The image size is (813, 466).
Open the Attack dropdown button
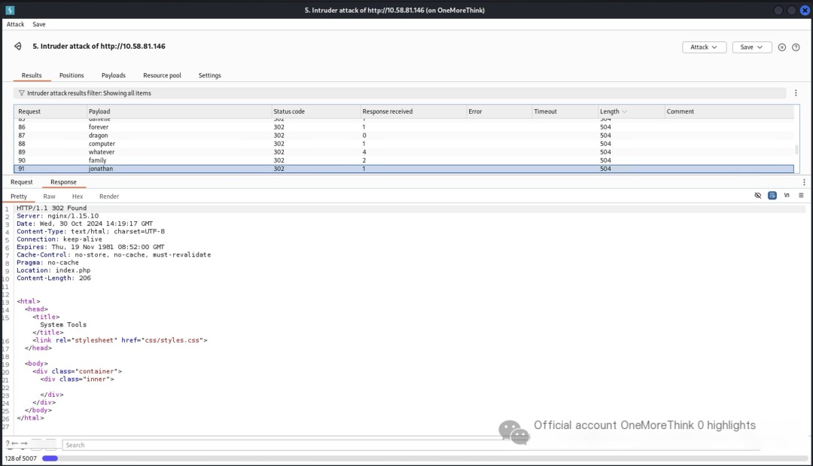(x=704, y=47)
